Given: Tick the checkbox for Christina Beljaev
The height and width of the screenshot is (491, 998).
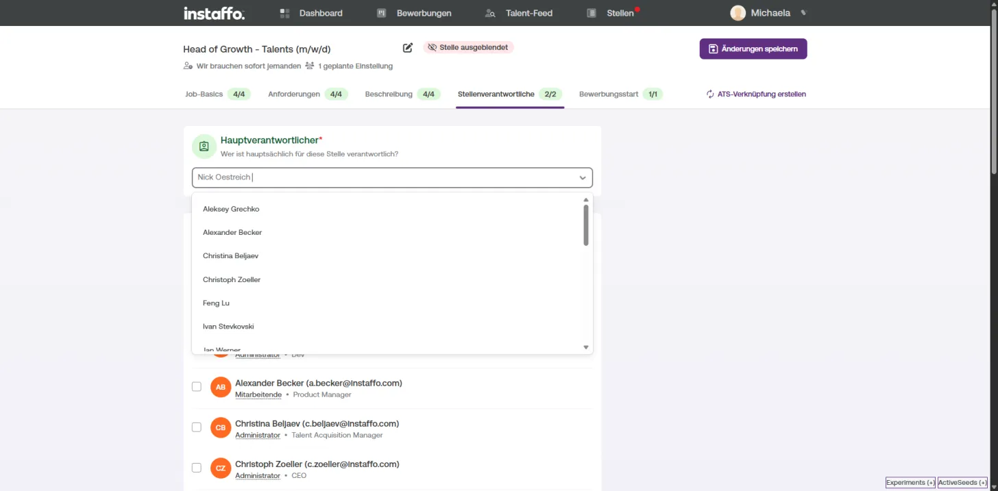Looking at the screenshot, I should click(x=197, y=427).
